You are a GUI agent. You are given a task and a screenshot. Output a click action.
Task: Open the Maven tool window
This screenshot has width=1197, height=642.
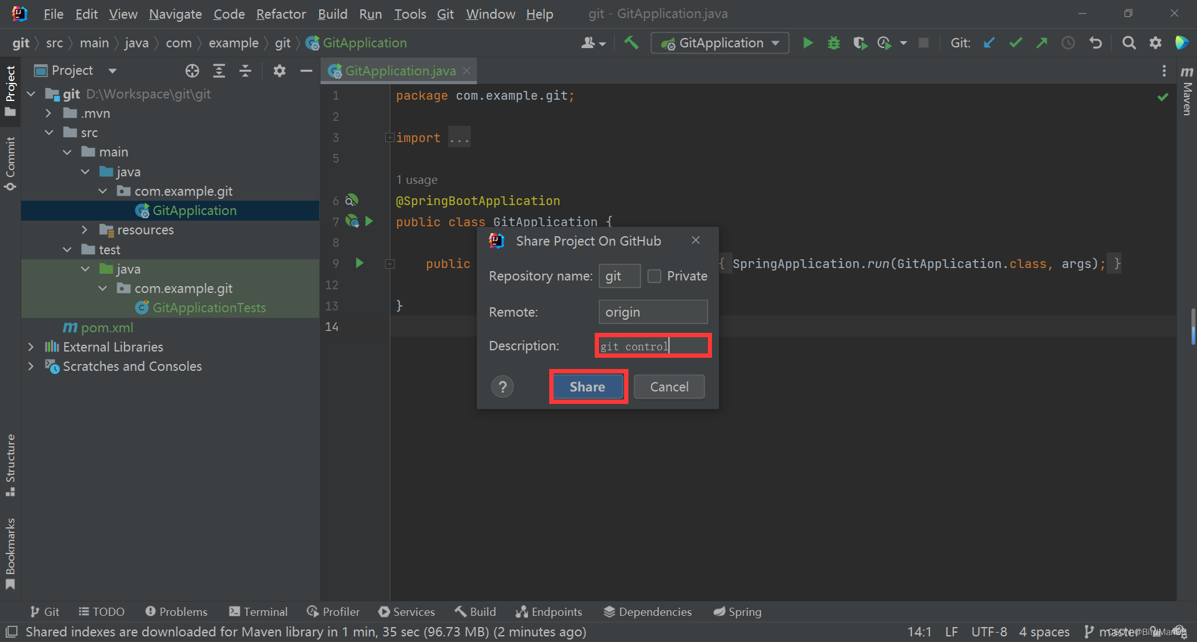coord(1187,91)
